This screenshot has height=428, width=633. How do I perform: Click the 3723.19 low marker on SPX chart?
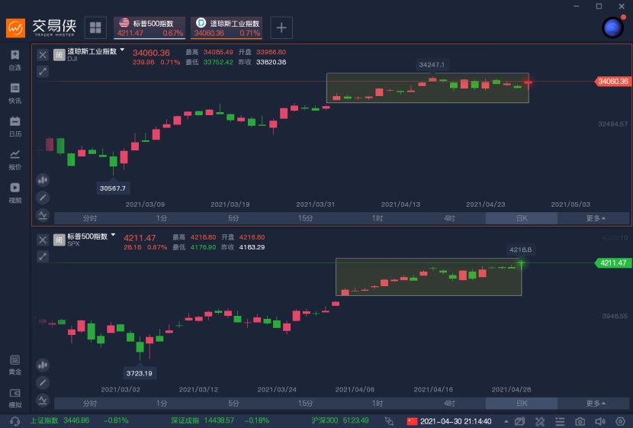pos(140,373)
